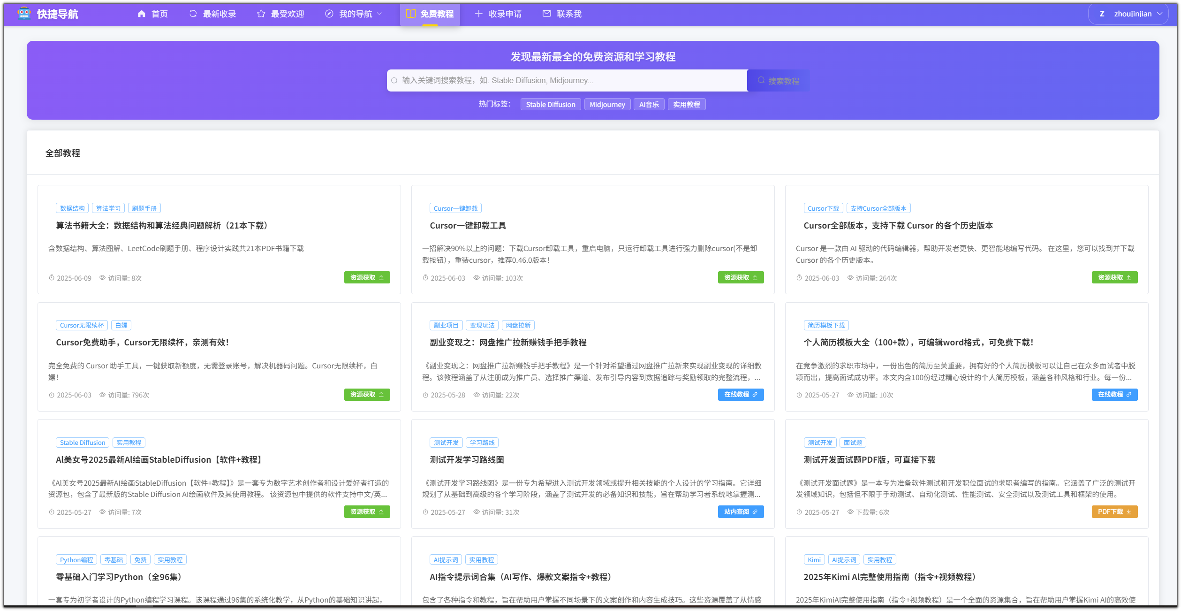Open 个人简历模板大全 tutorial title
This screenshot has width=1181, height=611.
(x=918, y=343)
